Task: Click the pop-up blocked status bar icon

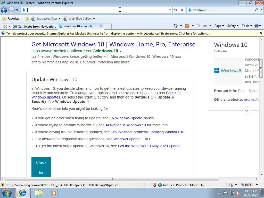Action: (154, 185)
